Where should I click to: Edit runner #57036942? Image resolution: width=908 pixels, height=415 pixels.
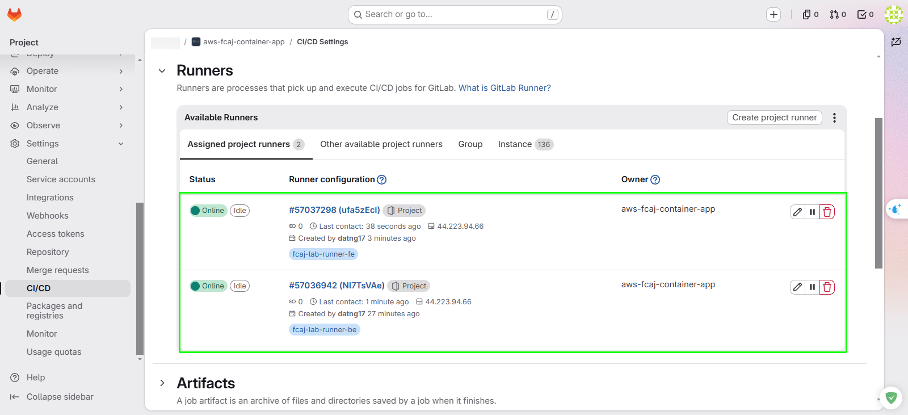(797, 287)
